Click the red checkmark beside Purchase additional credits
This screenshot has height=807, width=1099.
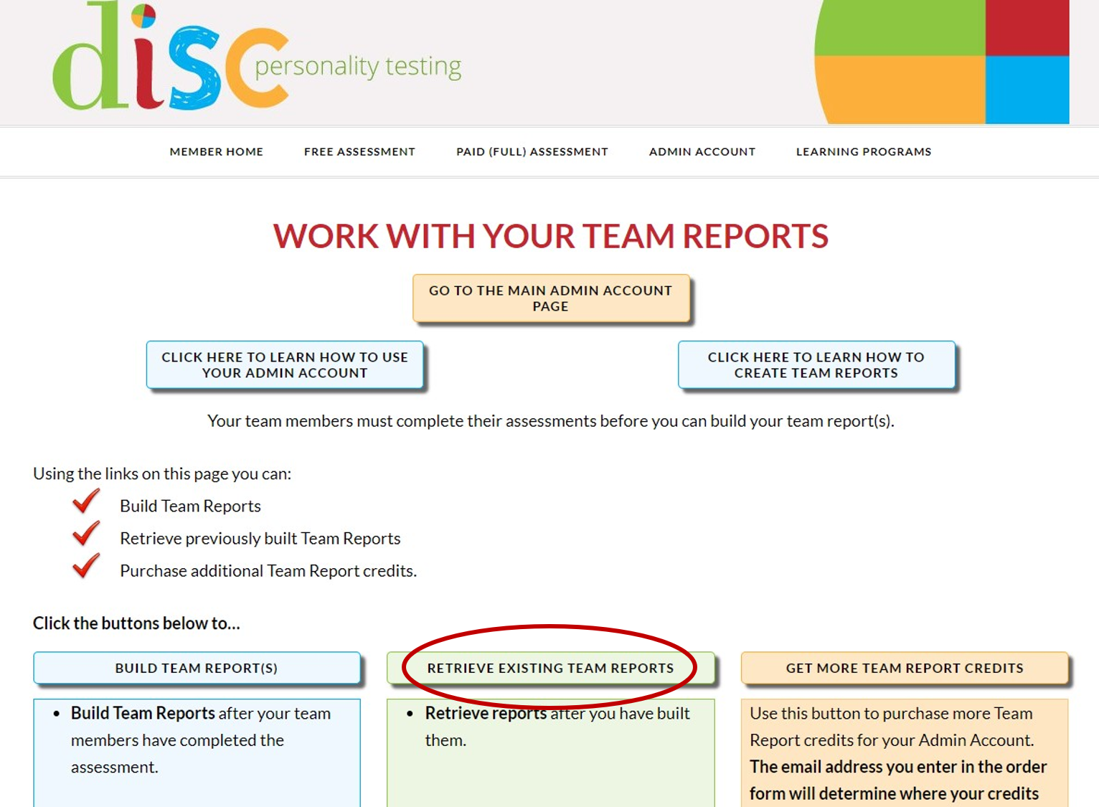(x=86, y=565)
